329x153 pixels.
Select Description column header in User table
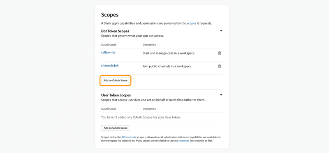coord(149,109)
